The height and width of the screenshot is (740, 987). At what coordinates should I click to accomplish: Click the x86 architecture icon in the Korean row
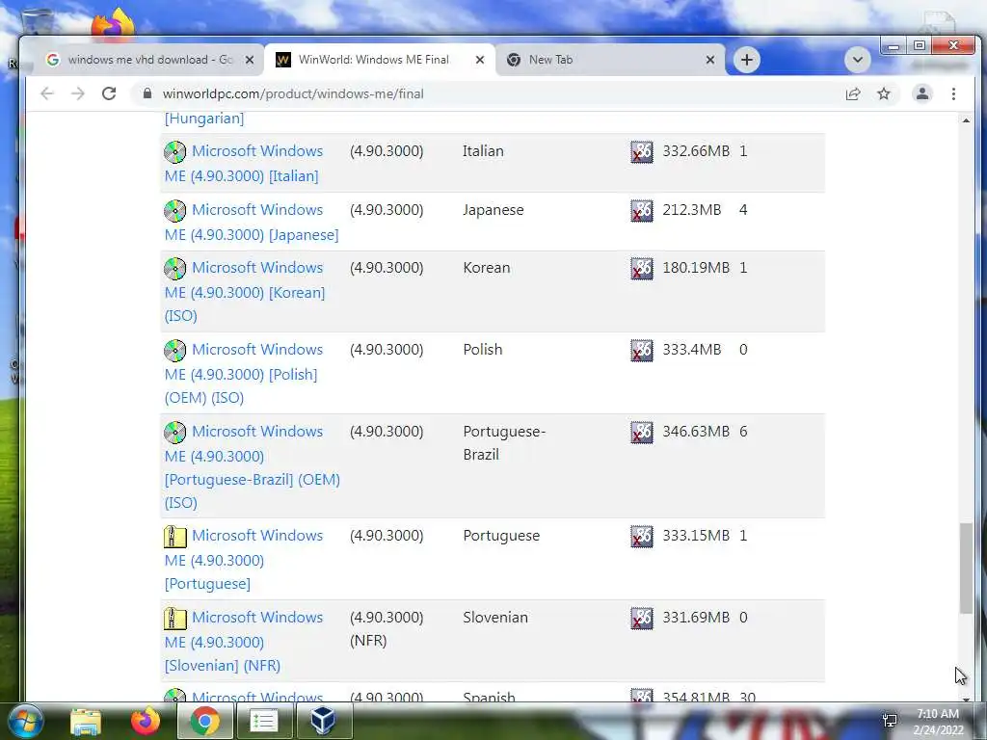(x=641, y=268)
